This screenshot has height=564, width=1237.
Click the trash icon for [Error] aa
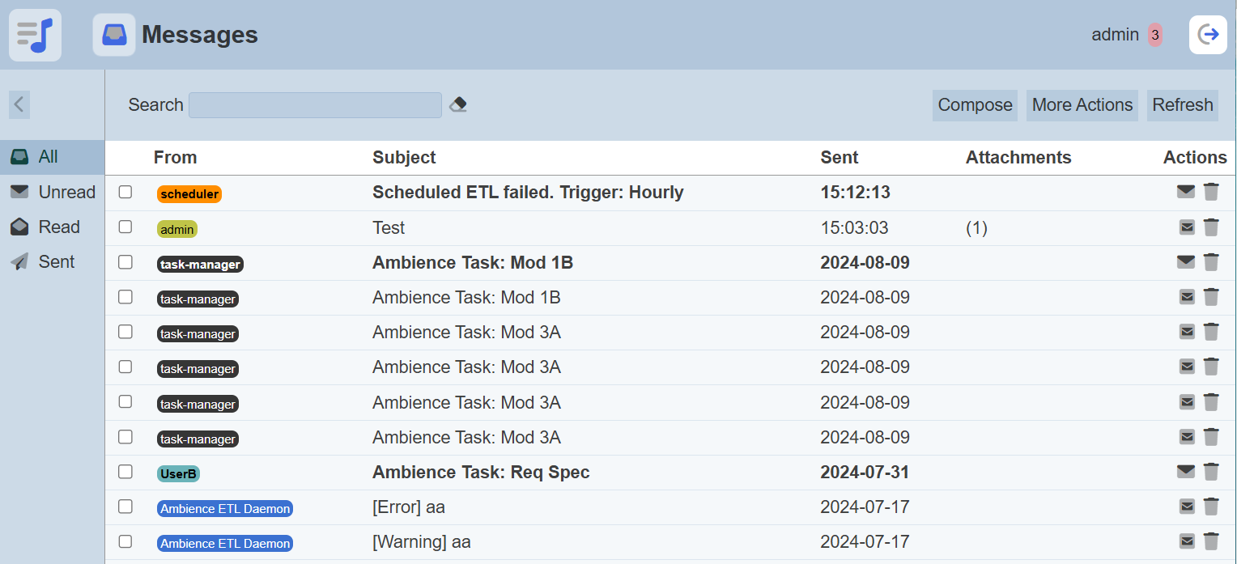(1211, 507)
